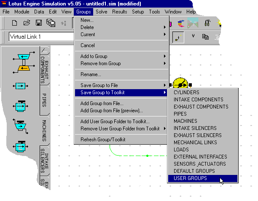
Task: Select the intercooler component icon in toolkit
Action: (20, 86)
